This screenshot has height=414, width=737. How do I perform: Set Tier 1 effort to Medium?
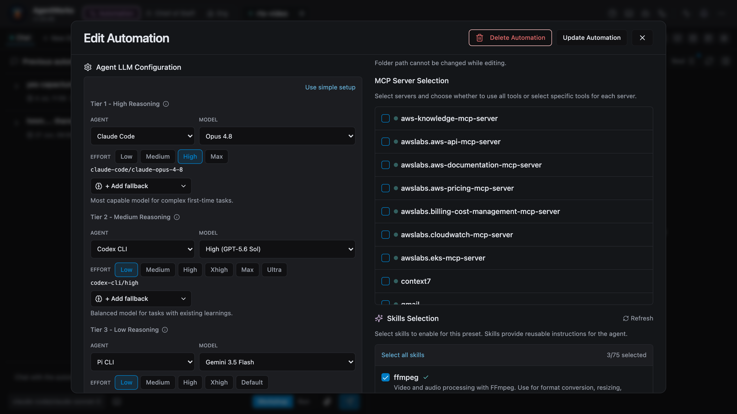pos(158,157)
